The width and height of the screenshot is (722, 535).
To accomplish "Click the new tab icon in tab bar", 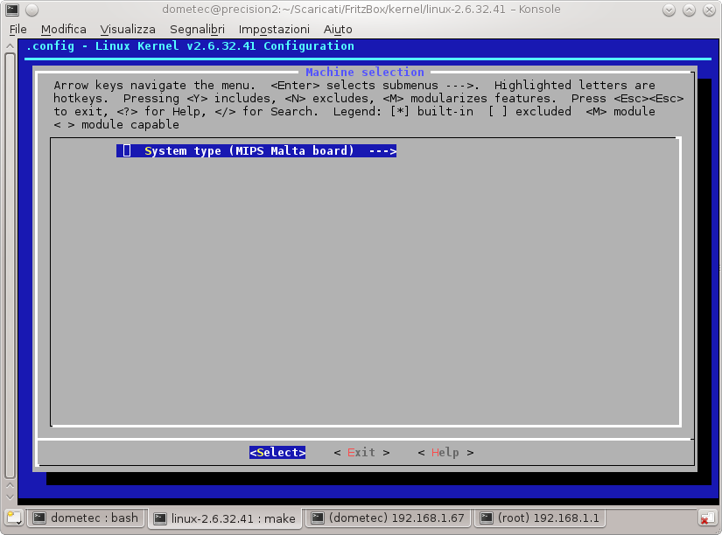I will coord(13,518).
